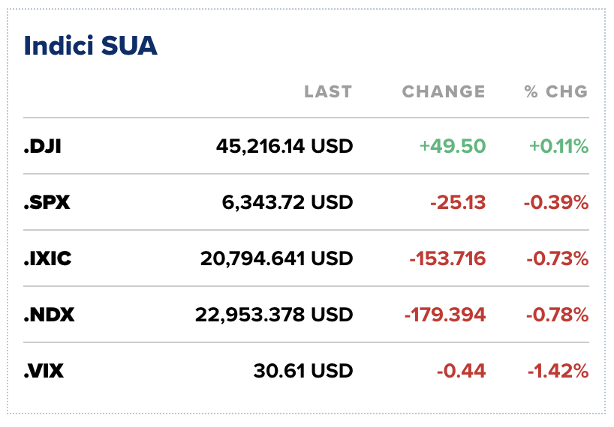The width and height of the screenshot is (614, 427).
Task: Click the -1.42% VIX percent change
Action: tap(558, 371)
